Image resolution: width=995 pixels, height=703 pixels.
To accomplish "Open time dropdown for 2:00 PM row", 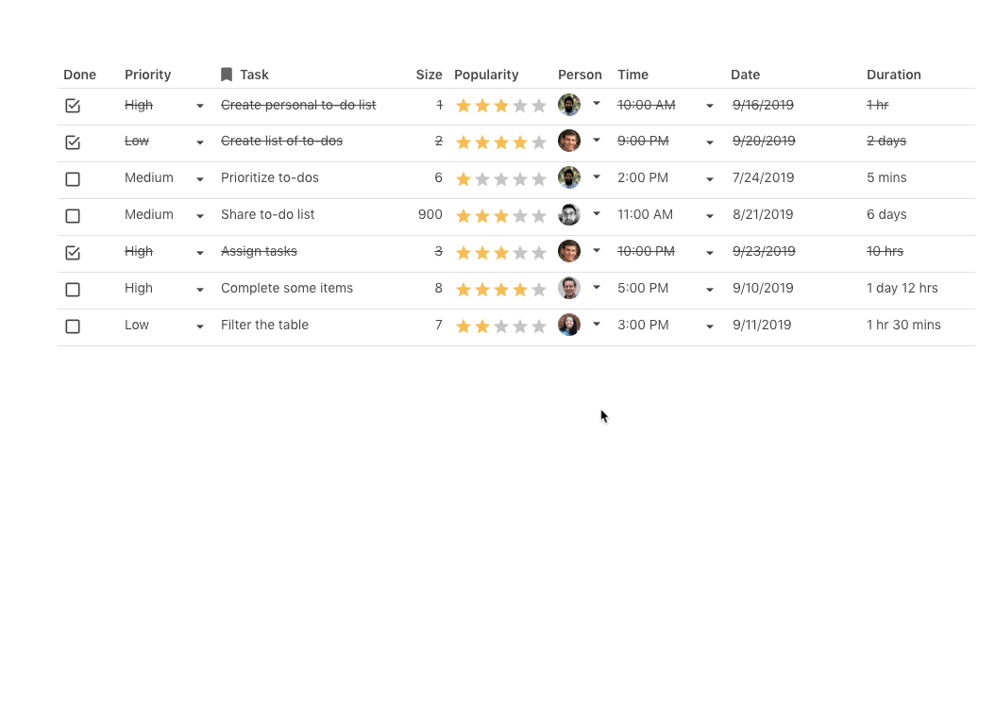I will pyautogui.click(x=710, y=179).
